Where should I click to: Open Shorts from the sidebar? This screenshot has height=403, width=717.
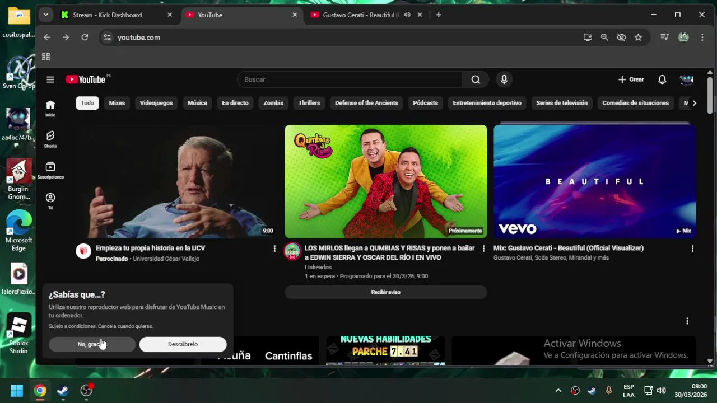tap(50, 139)
